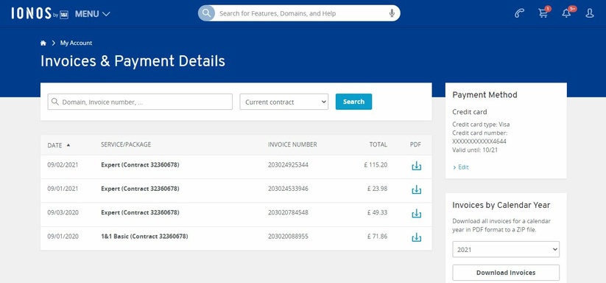Click the Edit payment method link
Screen dimensions: 606x283
coord(461,167)
